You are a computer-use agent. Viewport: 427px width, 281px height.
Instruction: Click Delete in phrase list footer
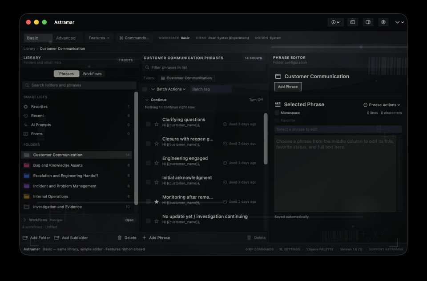click(256, 238)
